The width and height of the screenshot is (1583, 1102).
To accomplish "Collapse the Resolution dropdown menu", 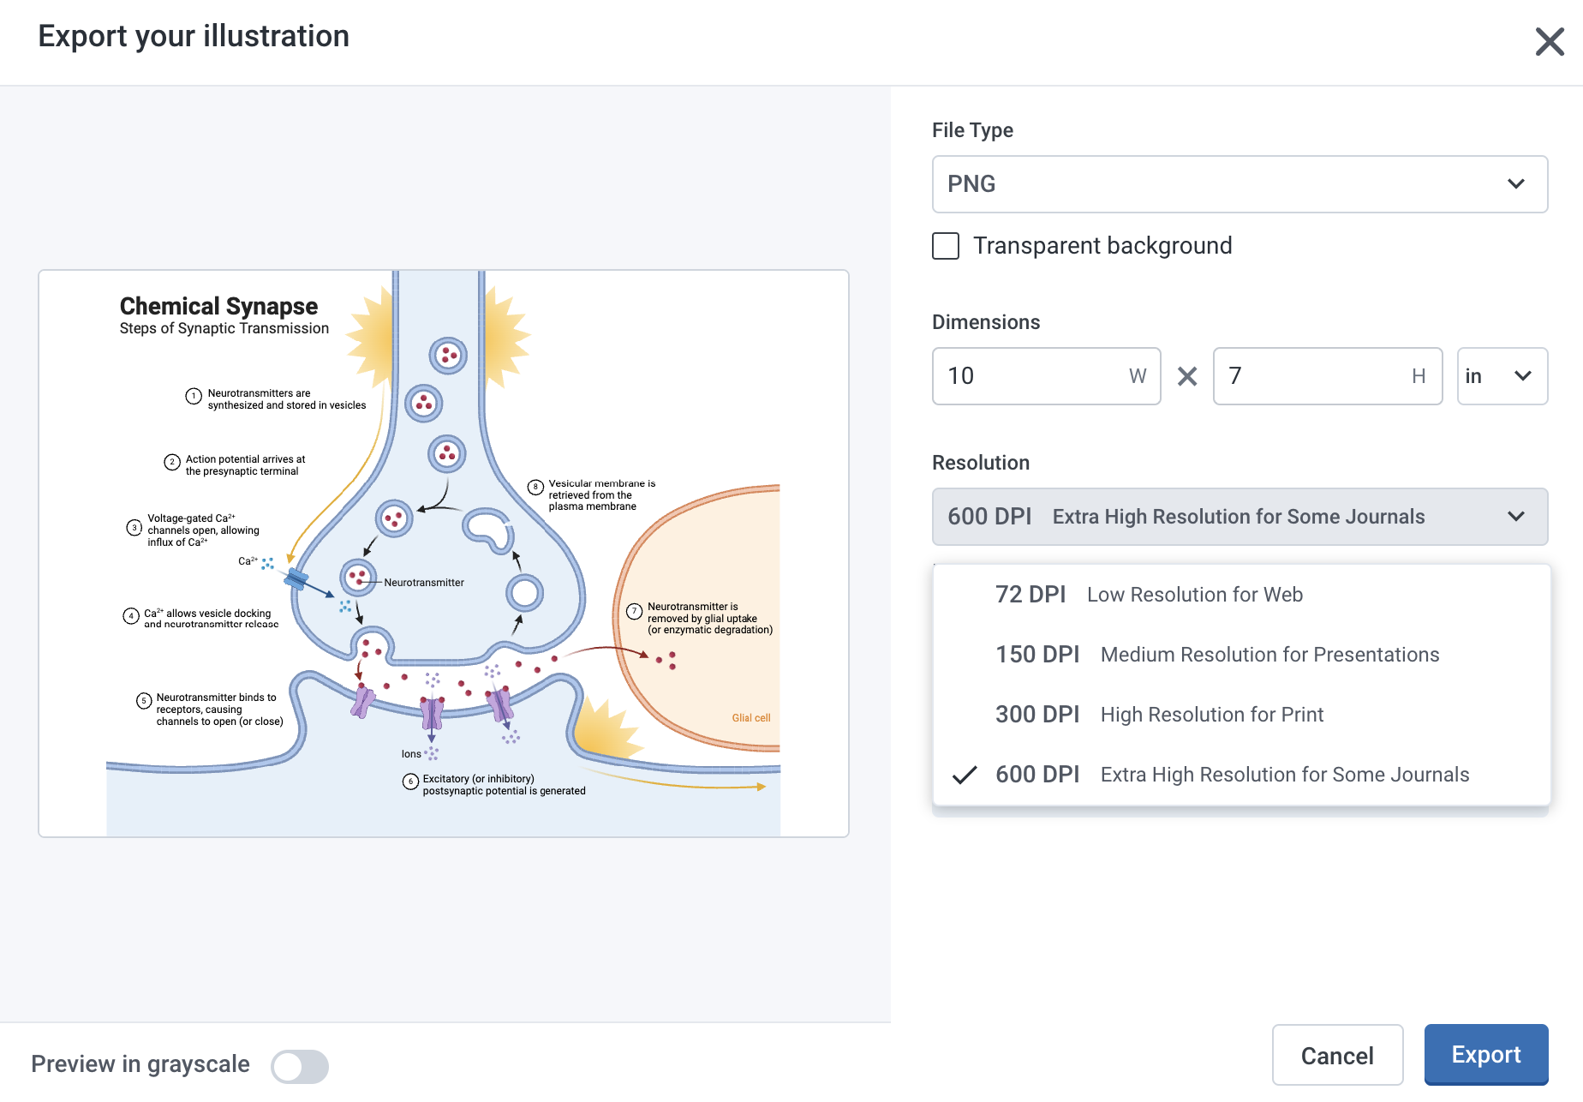I will click(1240, 516).
